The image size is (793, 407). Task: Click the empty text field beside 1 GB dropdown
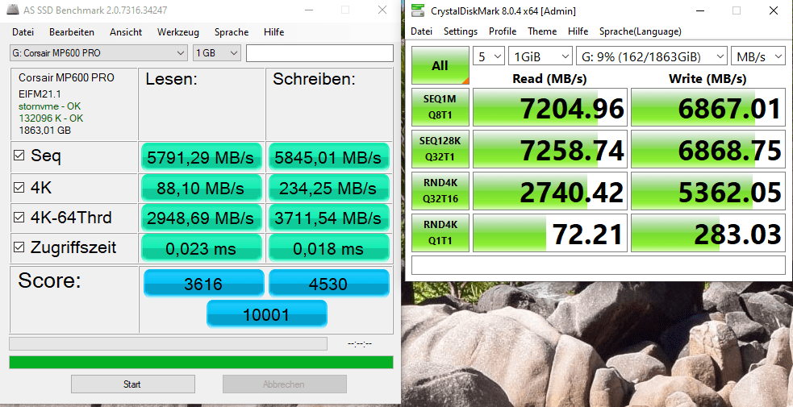(x=319, y=53)
